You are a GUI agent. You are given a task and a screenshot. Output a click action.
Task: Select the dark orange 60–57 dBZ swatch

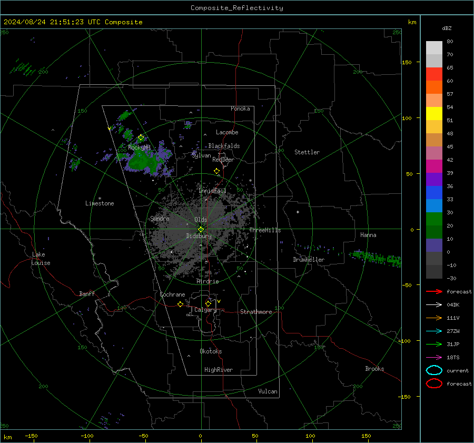[x=434, y=87]
